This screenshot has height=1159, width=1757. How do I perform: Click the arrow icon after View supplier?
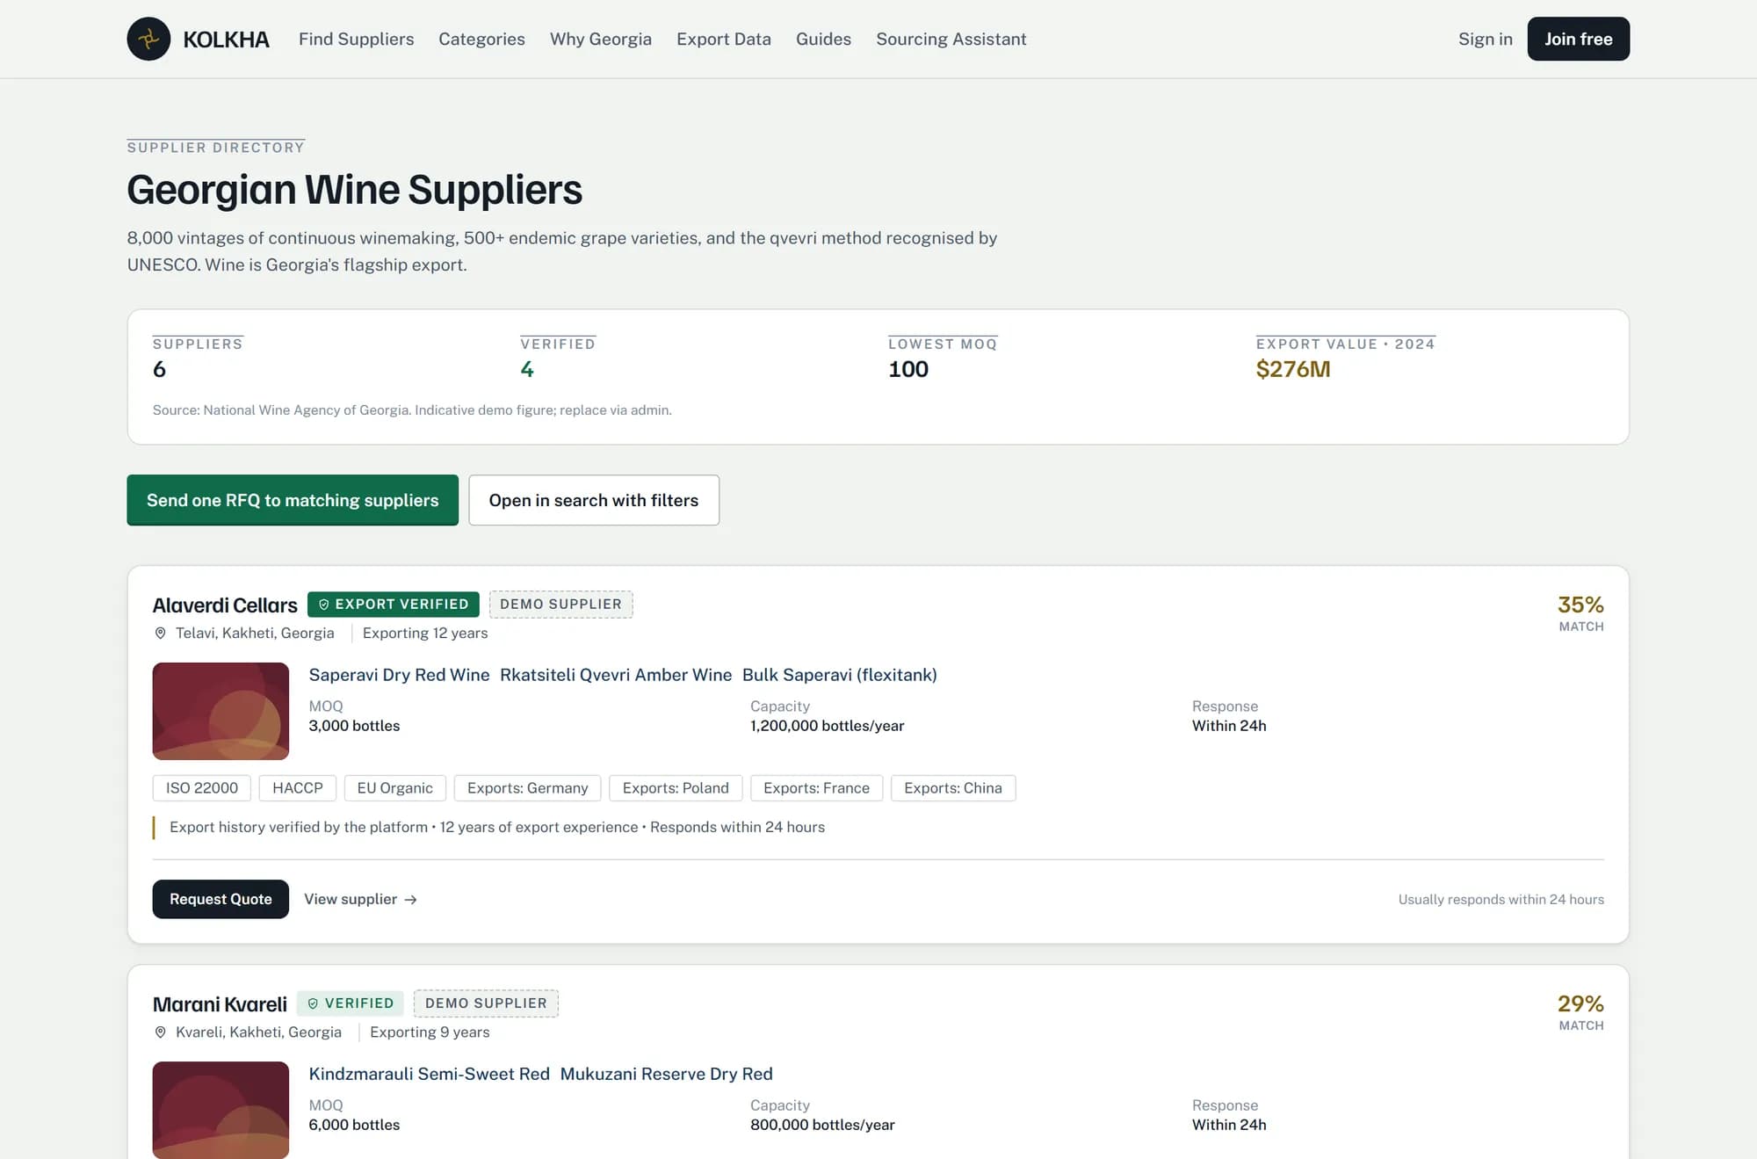tap(410, 900)
